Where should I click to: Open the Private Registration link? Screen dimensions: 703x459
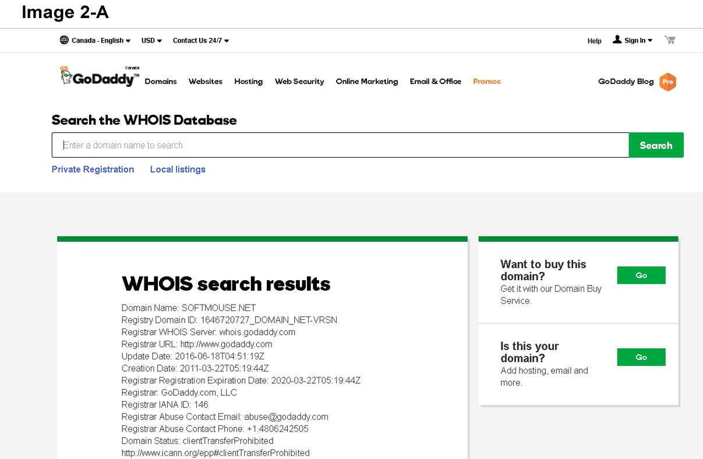point(93,170)
